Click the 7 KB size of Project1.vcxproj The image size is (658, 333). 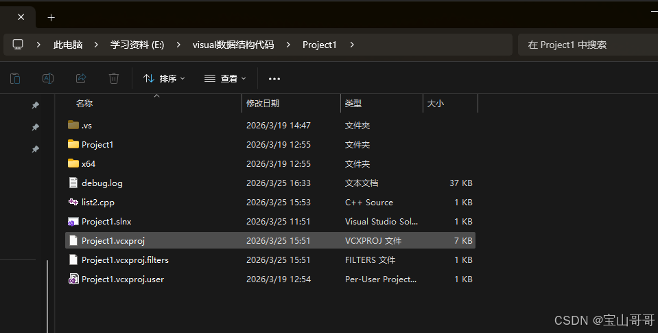[x=463, y=241]
